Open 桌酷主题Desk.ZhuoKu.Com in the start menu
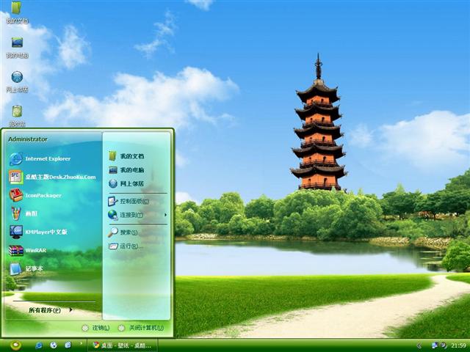This screenshot has height=352, width=470. 52,177
